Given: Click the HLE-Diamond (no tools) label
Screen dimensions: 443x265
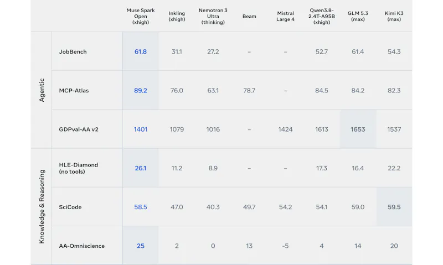Looking at the screenshot, I should point(78,168).
